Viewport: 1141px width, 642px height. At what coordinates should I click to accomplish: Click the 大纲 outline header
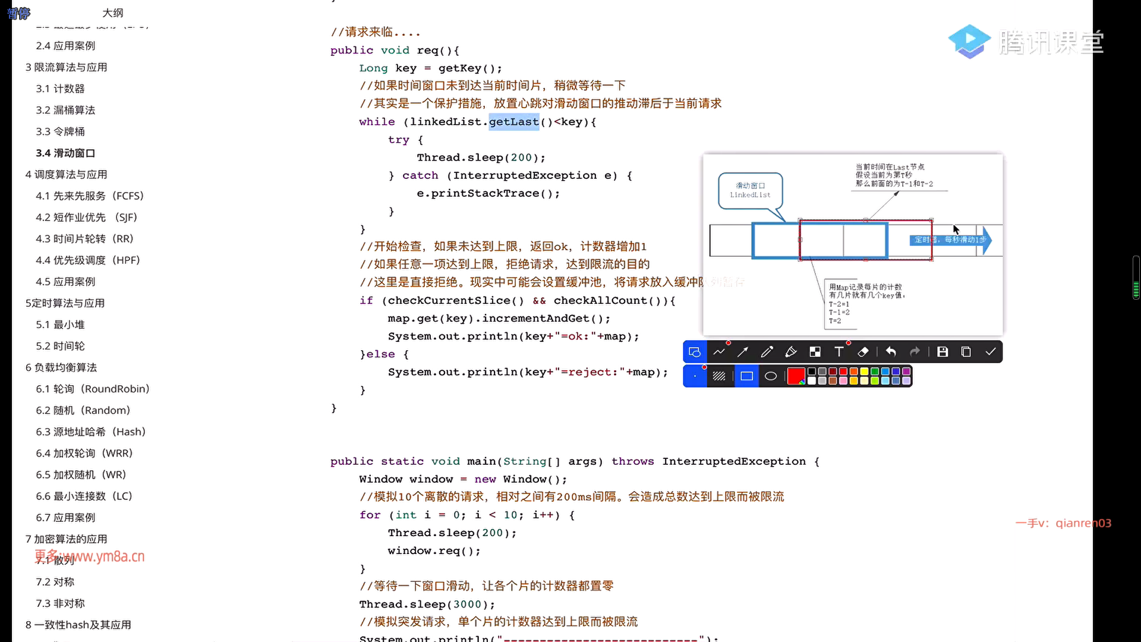112,12
